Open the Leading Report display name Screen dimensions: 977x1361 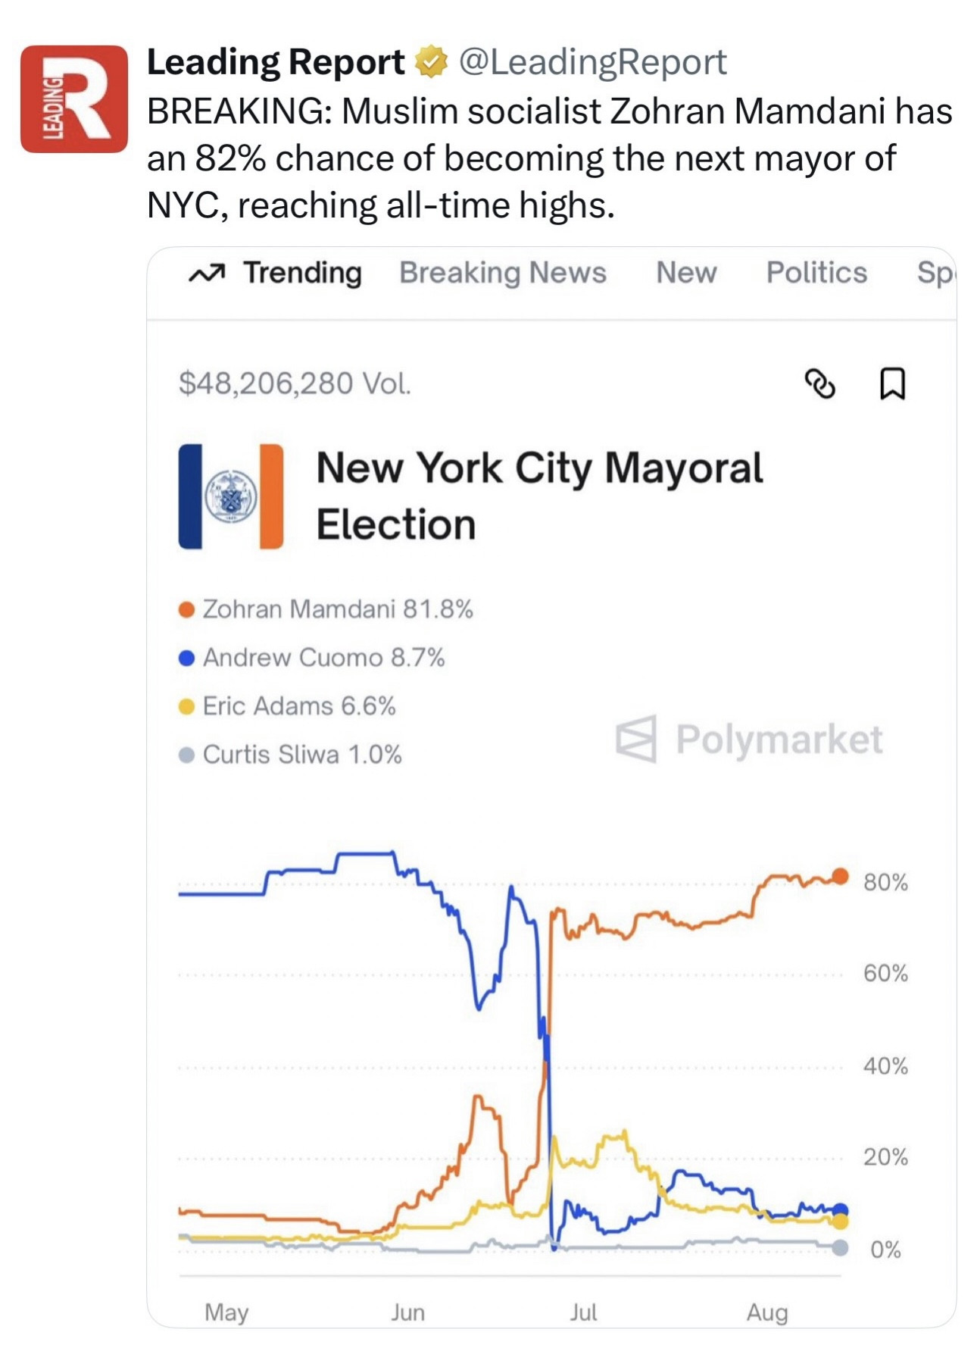point(276,62)
